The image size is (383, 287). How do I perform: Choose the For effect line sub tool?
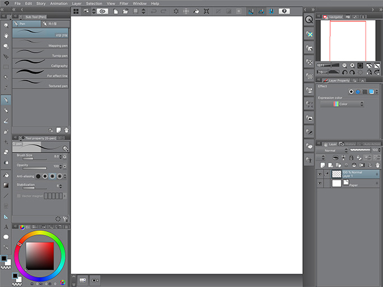(40, 73)
